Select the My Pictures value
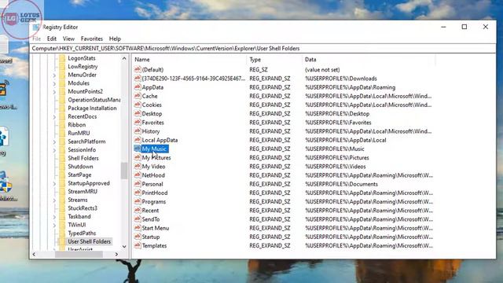Screen dimensions: 503x283 (156, 157)
